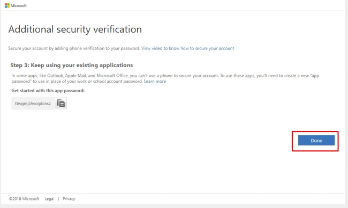Open the Legal footer link
Viewport: 348px width, 208px height.
click(x=49, y=199)
